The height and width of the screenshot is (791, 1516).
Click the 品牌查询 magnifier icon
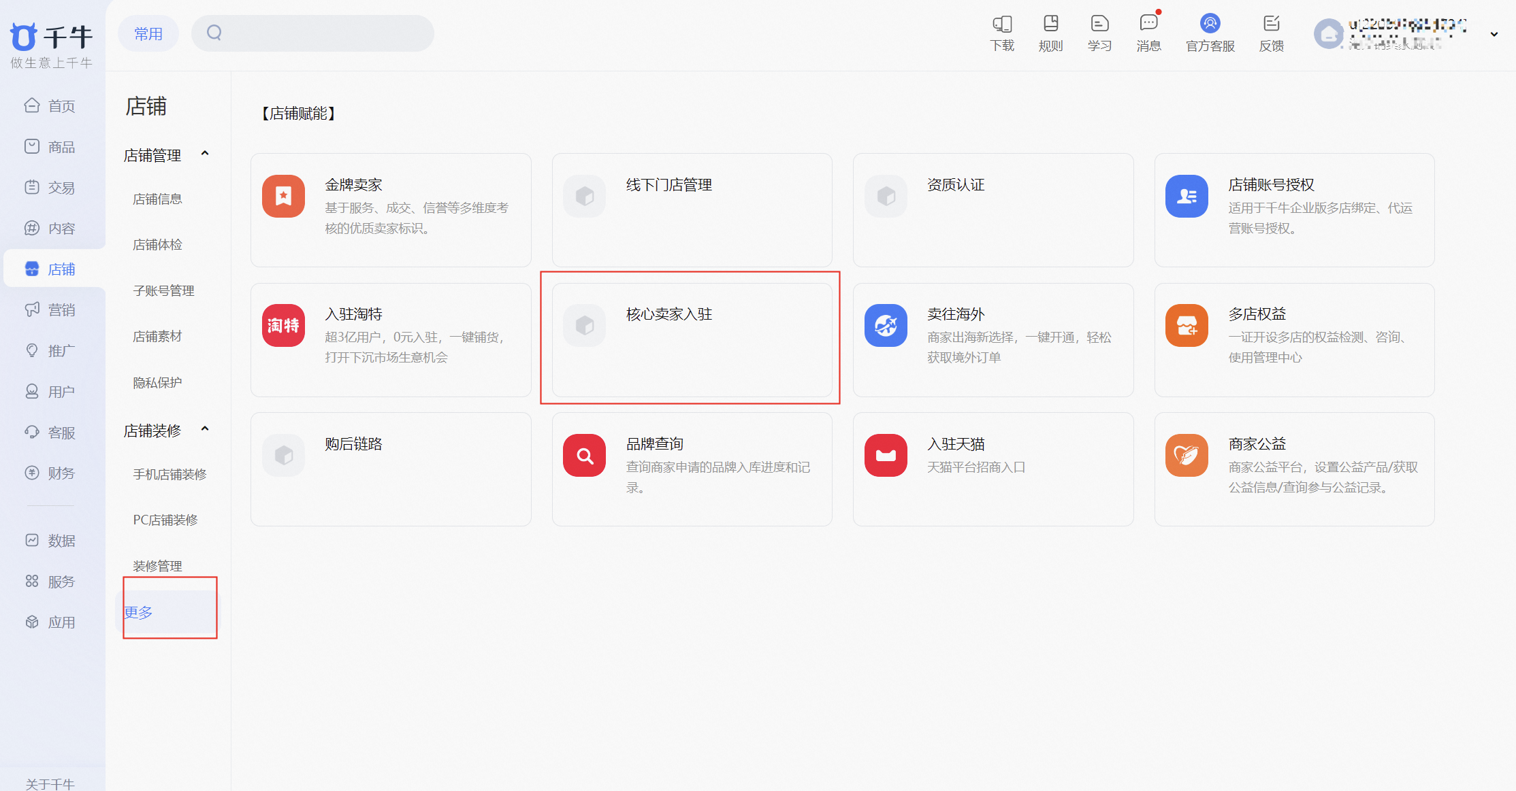(585, 455)
